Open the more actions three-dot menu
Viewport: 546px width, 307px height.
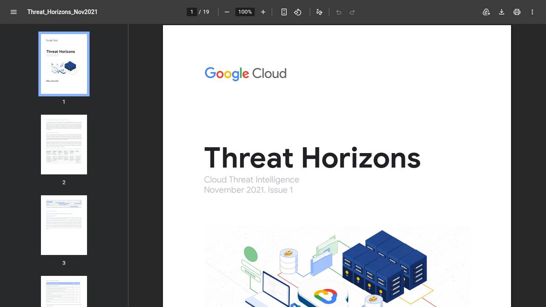[532, 12]
